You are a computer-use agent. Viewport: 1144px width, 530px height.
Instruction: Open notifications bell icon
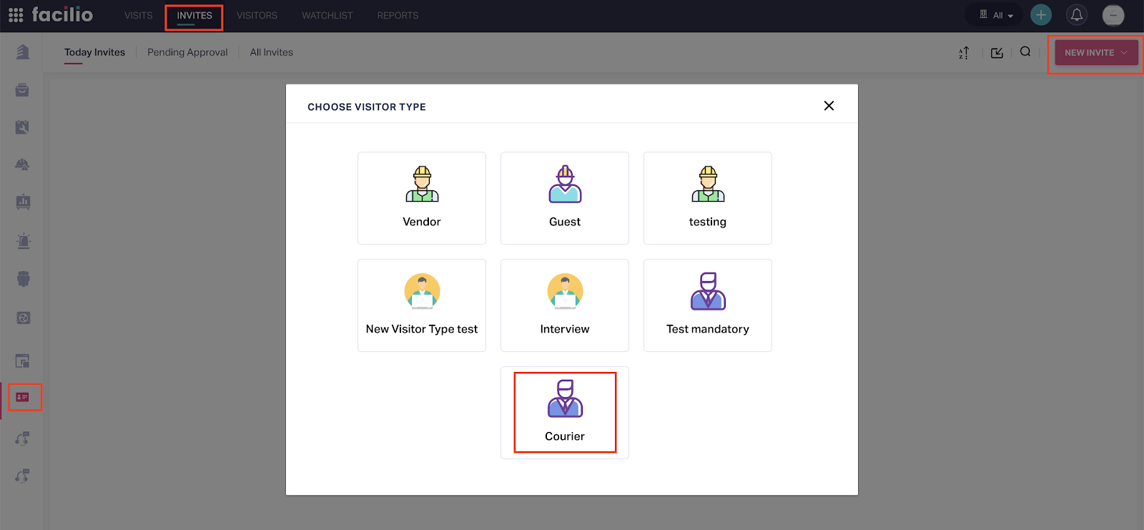point(1077,15)
